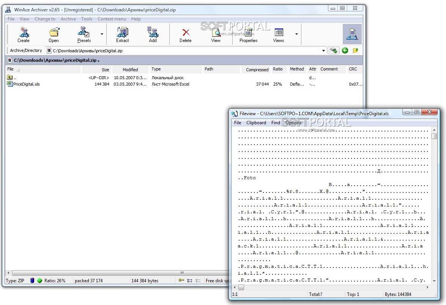Click the Лист Microsoft Excel type cell
Screen dimensions: 446x305
170,84
